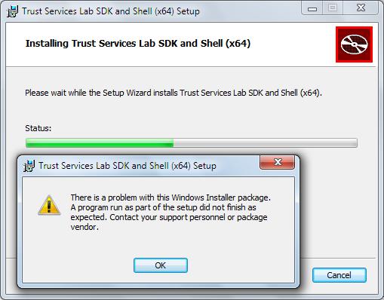The height and width of the screenshot is (300, 384).
Task: Click the main Setup window title text
Action: point(111,11)
